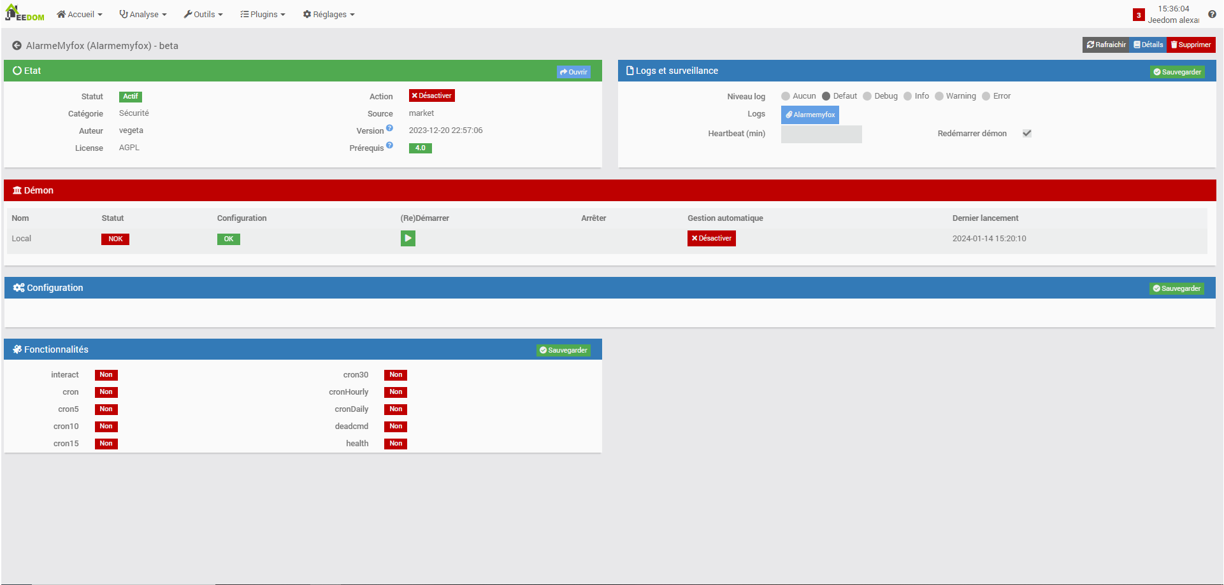Click the Non badge for health
This screenshot has height=585, width=1224.
coord(396,444)
